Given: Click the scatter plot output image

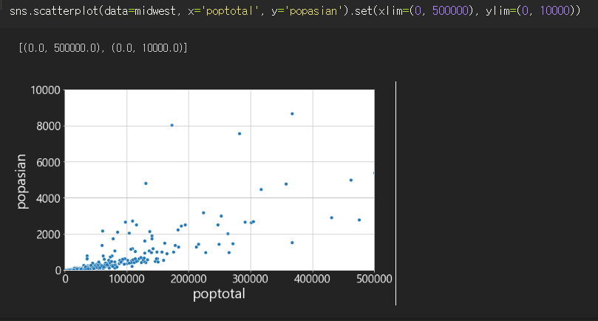Looking at the screenshot, I should point(204,193).
